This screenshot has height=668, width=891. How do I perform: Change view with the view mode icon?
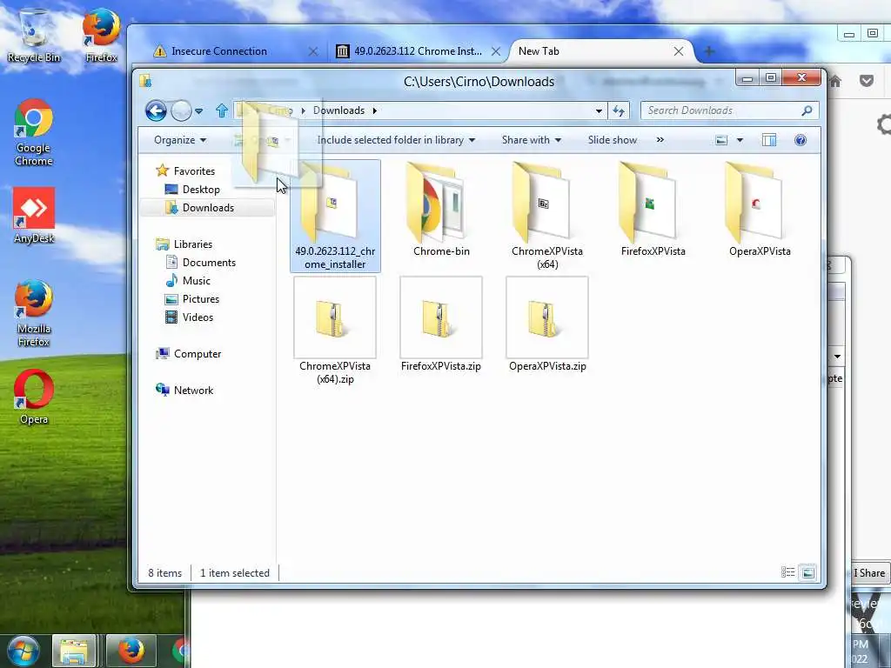click(721, 140)
